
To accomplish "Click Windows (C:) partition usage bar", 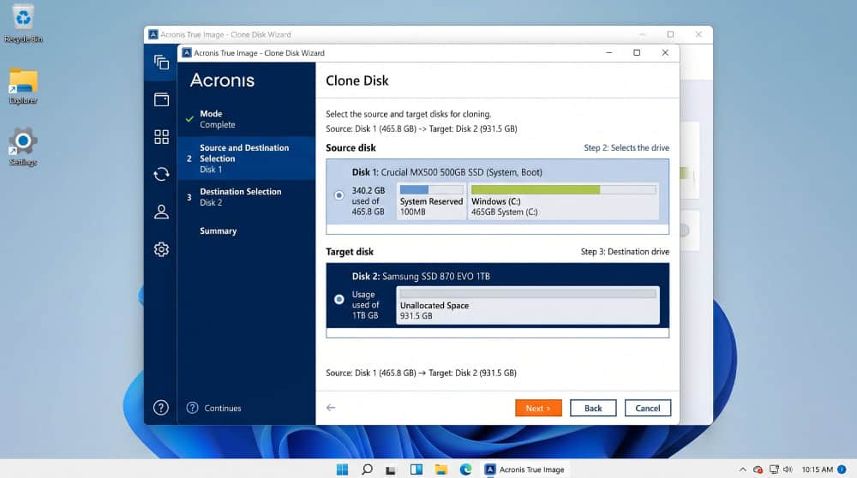I will point(564,189).
